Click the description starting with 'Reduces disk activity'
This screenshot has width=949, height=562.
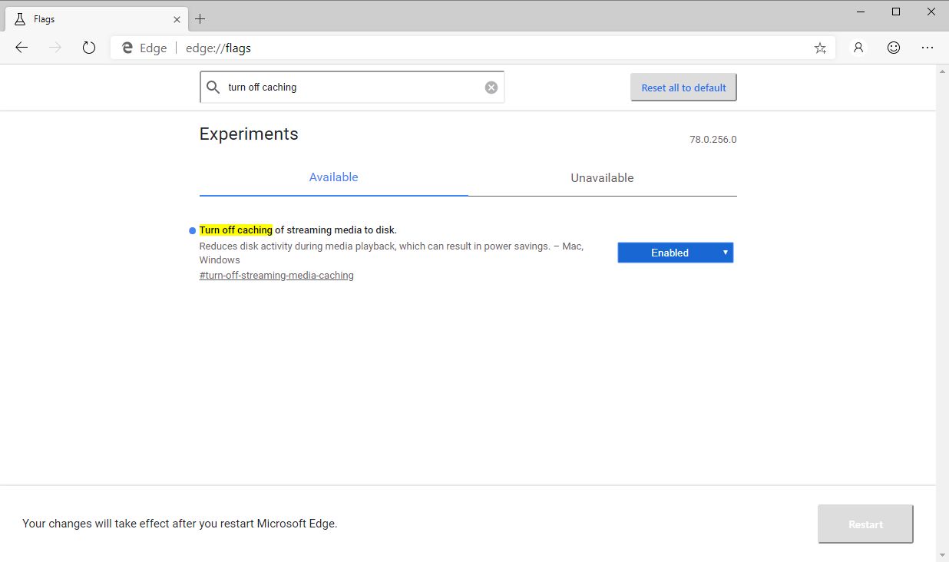(391, 253)
